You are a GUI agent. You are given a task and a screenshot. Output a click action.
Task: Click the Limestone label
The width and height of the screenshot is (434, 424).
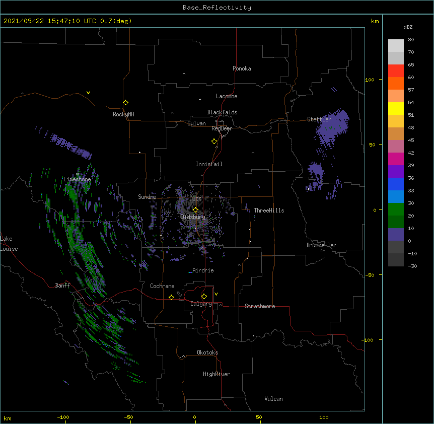click(77, 179)
